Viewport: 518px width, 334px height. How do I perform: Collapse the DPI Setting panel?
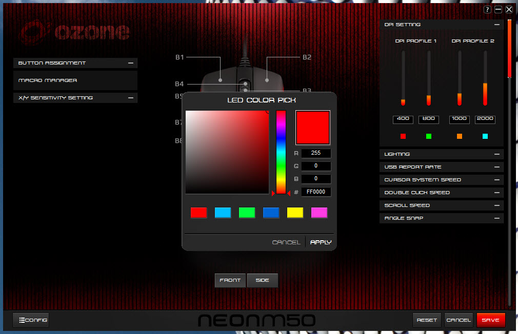click(x=497, y=25)
